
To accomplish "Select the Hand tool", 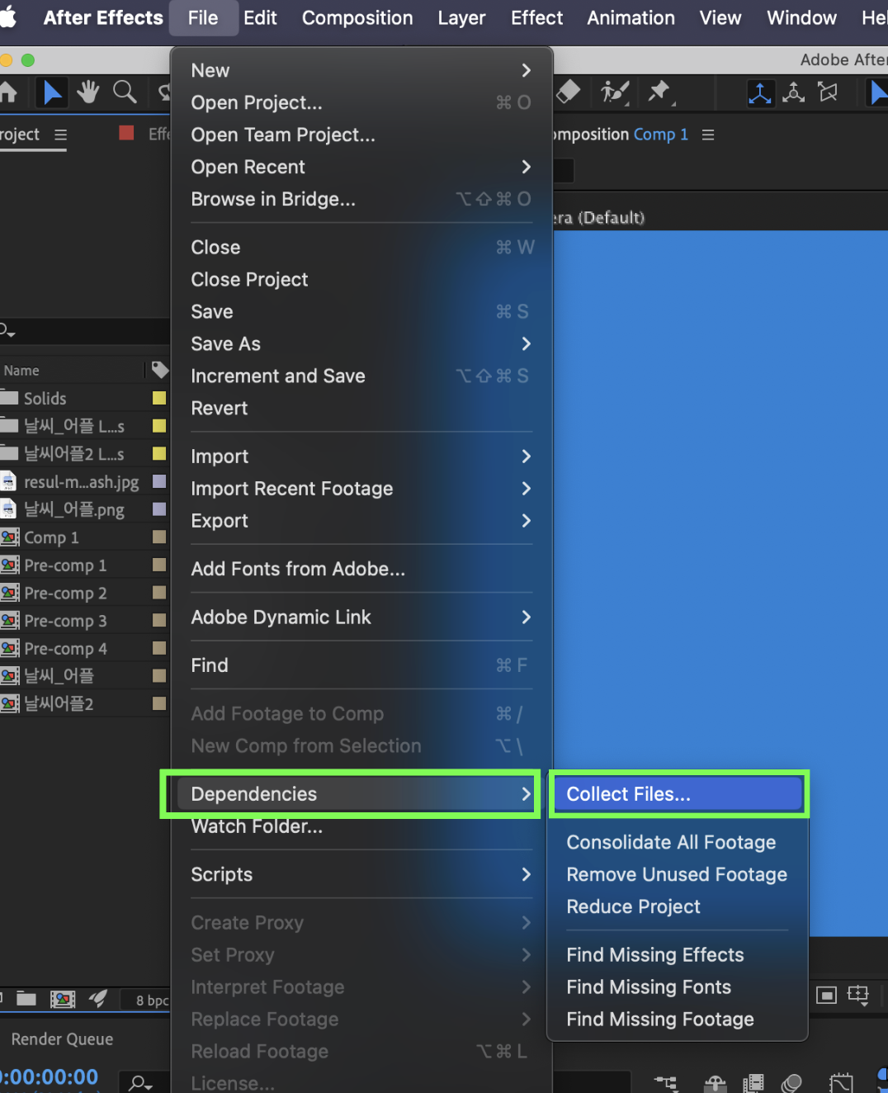I will click(x=88, y=92).
